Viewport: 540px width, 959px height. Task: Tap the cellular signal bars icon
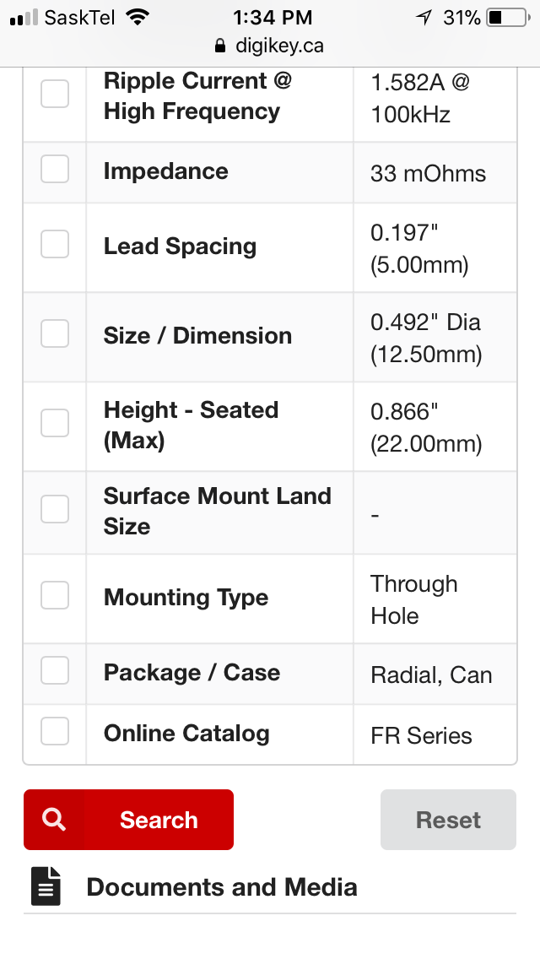tap(24, 18)
